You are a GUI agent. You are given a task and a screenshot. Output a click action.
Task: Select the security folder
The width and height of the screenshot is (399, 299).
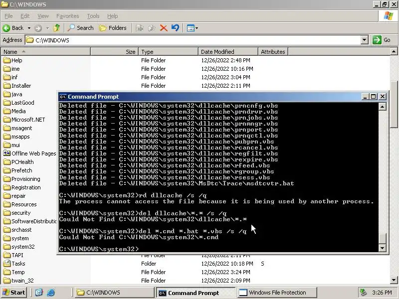(x=17, y=213)
